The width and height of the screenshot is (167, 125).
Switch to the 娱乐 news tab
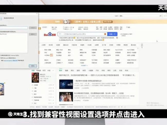pos(72,70)
